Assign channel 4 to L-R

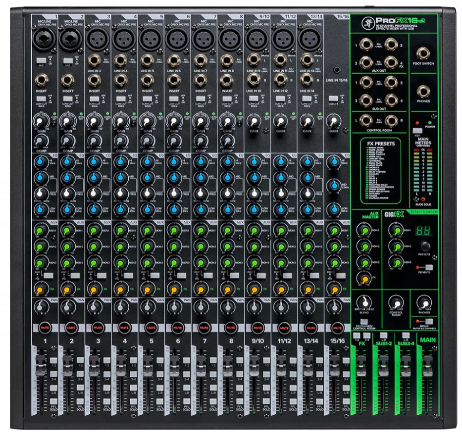(133, 388)
